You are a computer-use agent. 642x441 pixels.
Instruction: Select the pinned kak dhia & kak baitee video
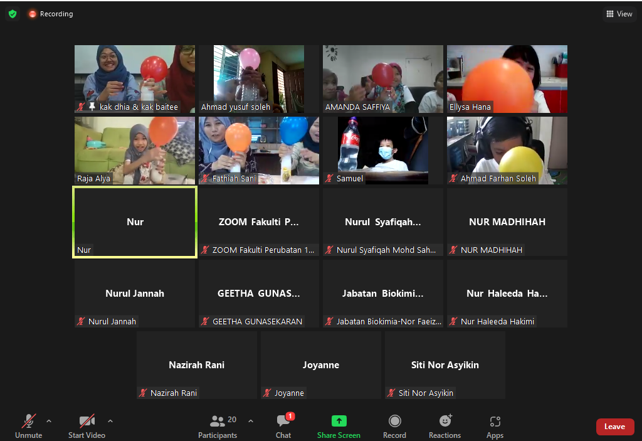click(x=135, y=78)
